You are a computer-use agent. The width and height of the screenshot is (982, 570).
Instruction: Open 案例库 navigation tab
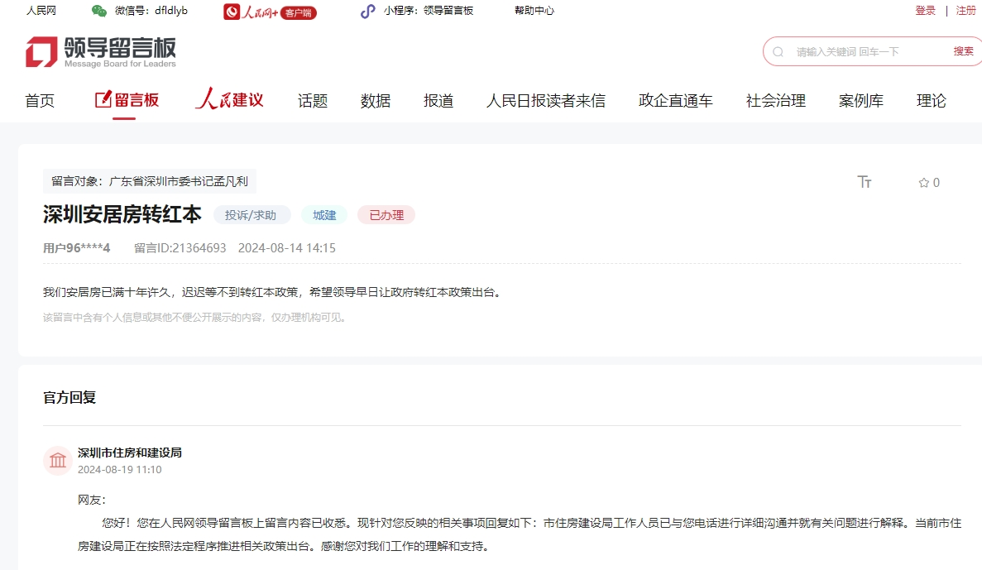[x=861, y=101]
